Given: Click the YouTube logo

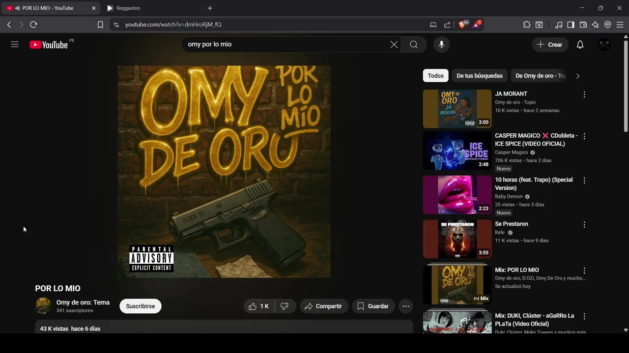Looking at the screenshot, I should point(48,45).
